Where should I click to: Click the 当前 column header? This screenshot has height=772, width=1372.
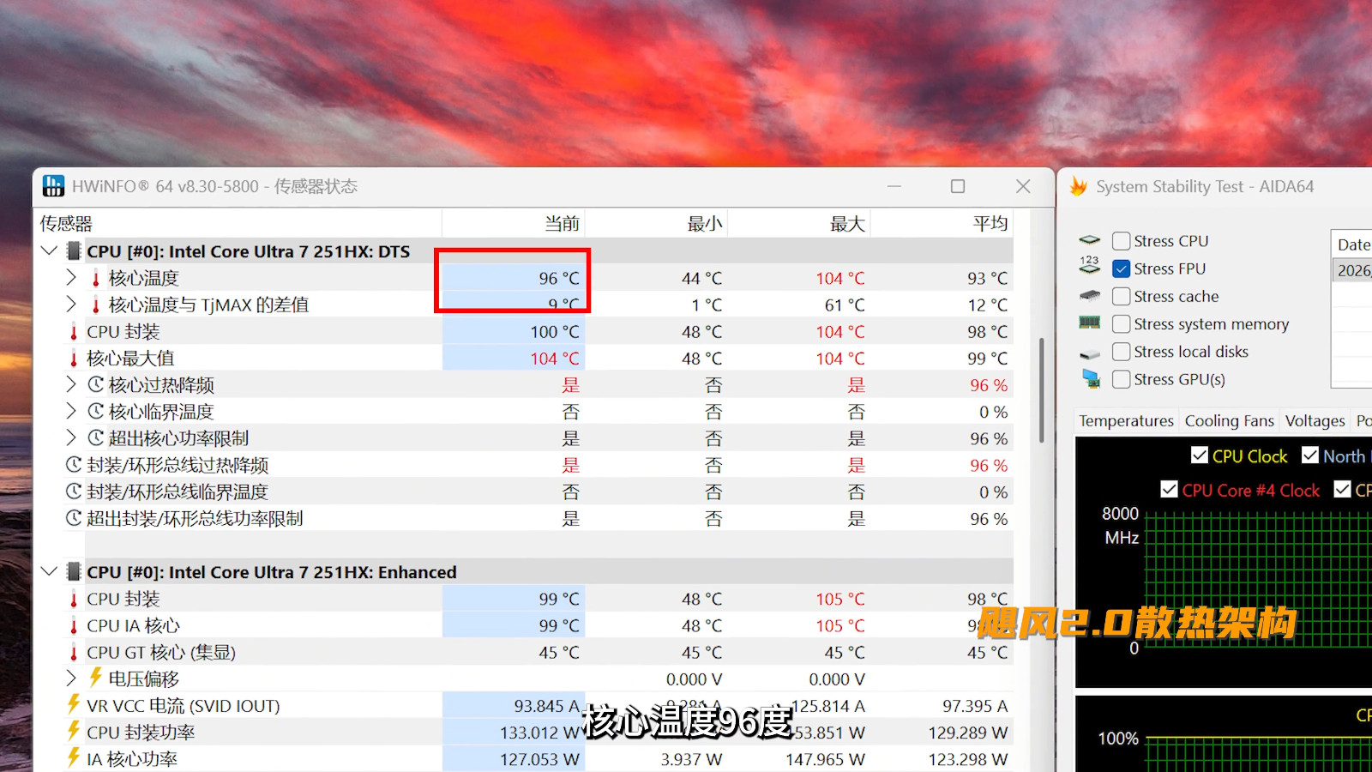[514, 224]
